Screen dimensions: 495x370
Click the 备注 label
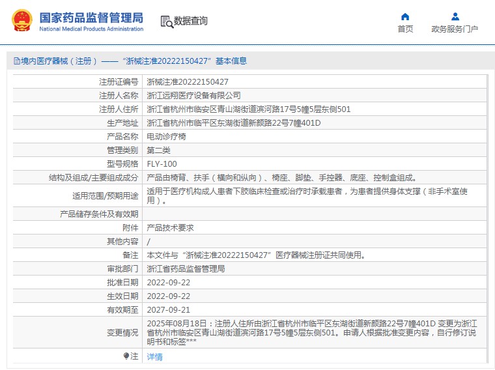tap(130, 255)
